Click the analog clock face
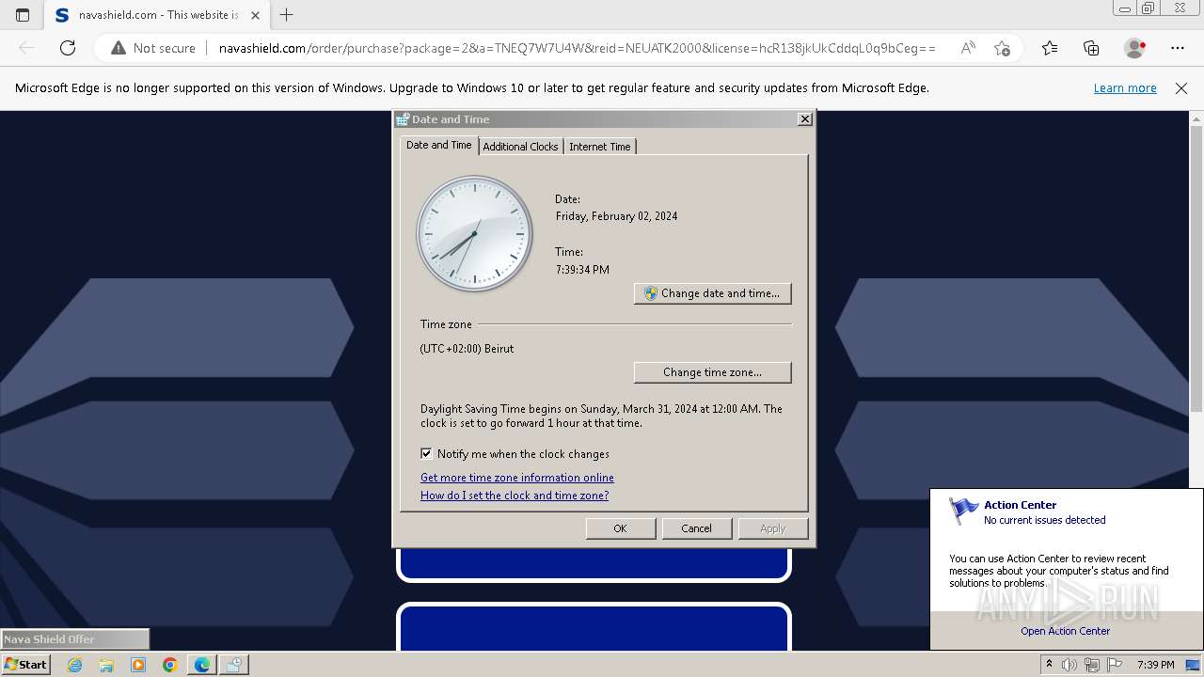Viewport: 1204px width, 677px height. [x=475, y=234]
